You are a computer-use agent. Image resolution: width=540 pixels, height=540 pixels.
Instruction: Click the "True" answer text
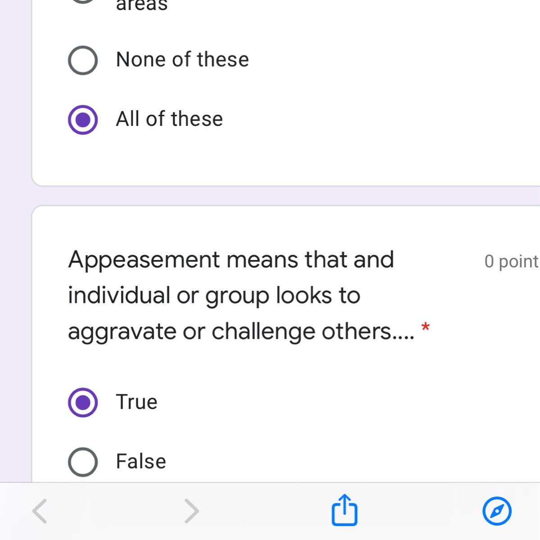click(136, 402)
